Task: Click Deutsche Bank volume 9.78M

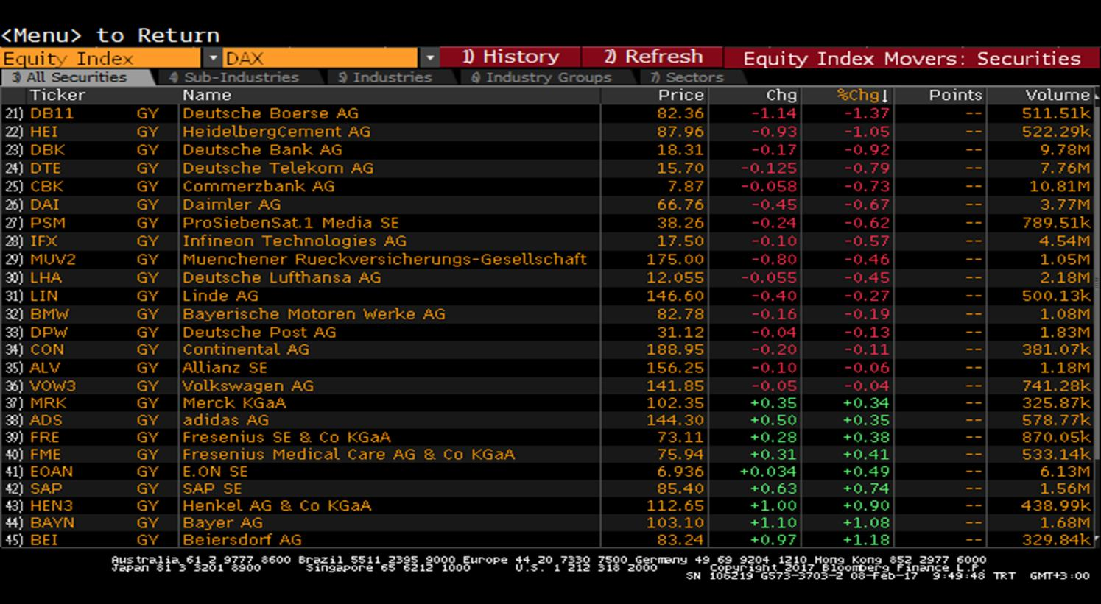Action: point(1065,150)
